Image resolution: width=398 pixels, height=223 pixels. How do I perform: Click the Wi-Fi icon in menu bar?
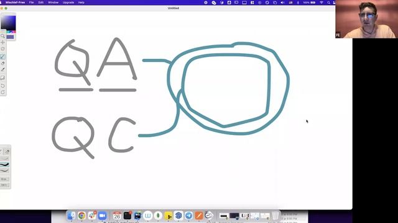pos(322,2)
